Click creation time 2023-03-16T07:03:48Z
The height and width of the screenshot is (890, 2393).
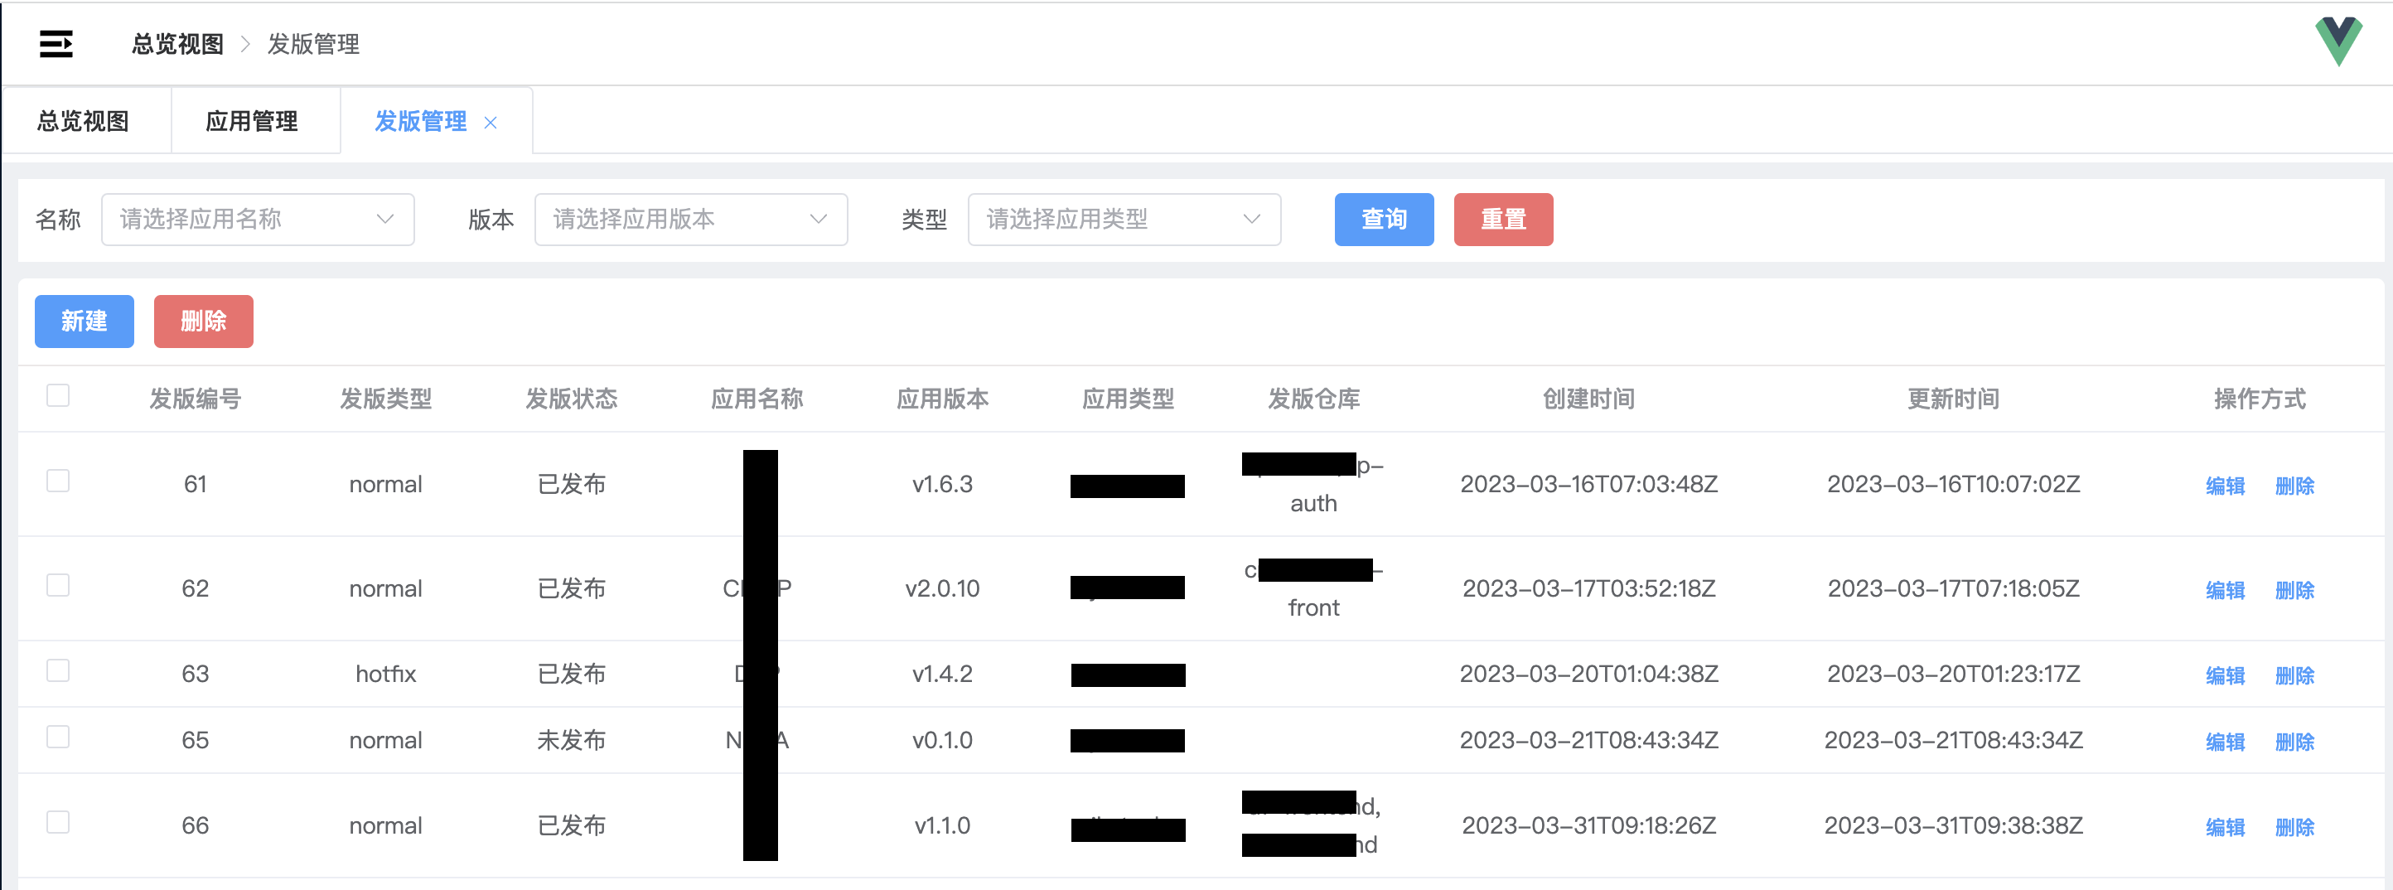(x=1588, y=484)
